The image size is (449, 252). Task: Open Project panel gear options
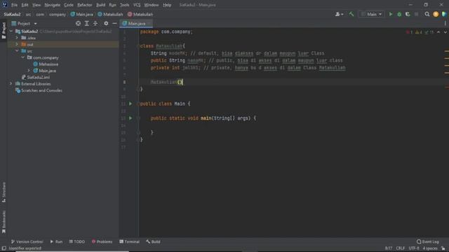click(106, 23)
